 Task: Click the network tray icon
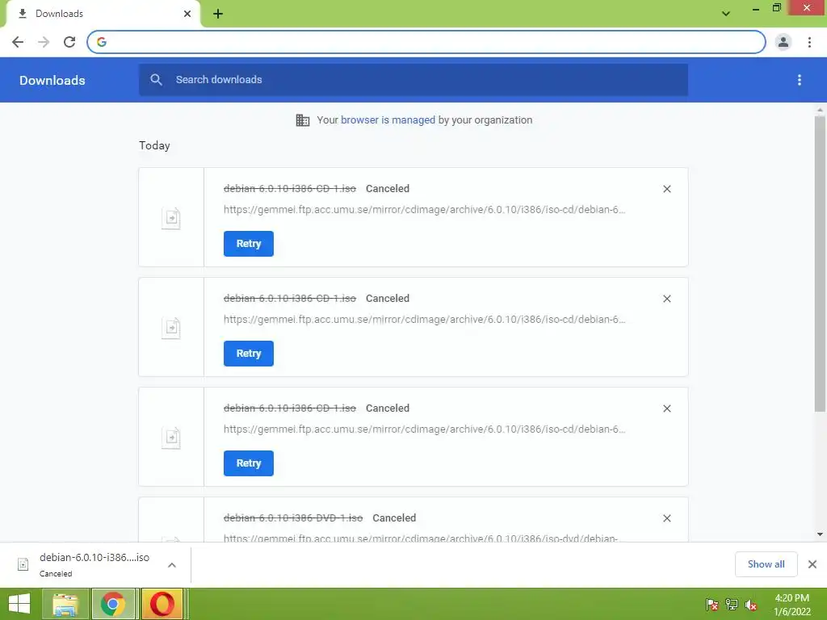(732, 605)
